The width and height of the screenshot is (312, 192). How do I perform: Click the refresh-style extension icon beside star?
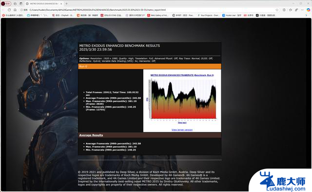284,10
